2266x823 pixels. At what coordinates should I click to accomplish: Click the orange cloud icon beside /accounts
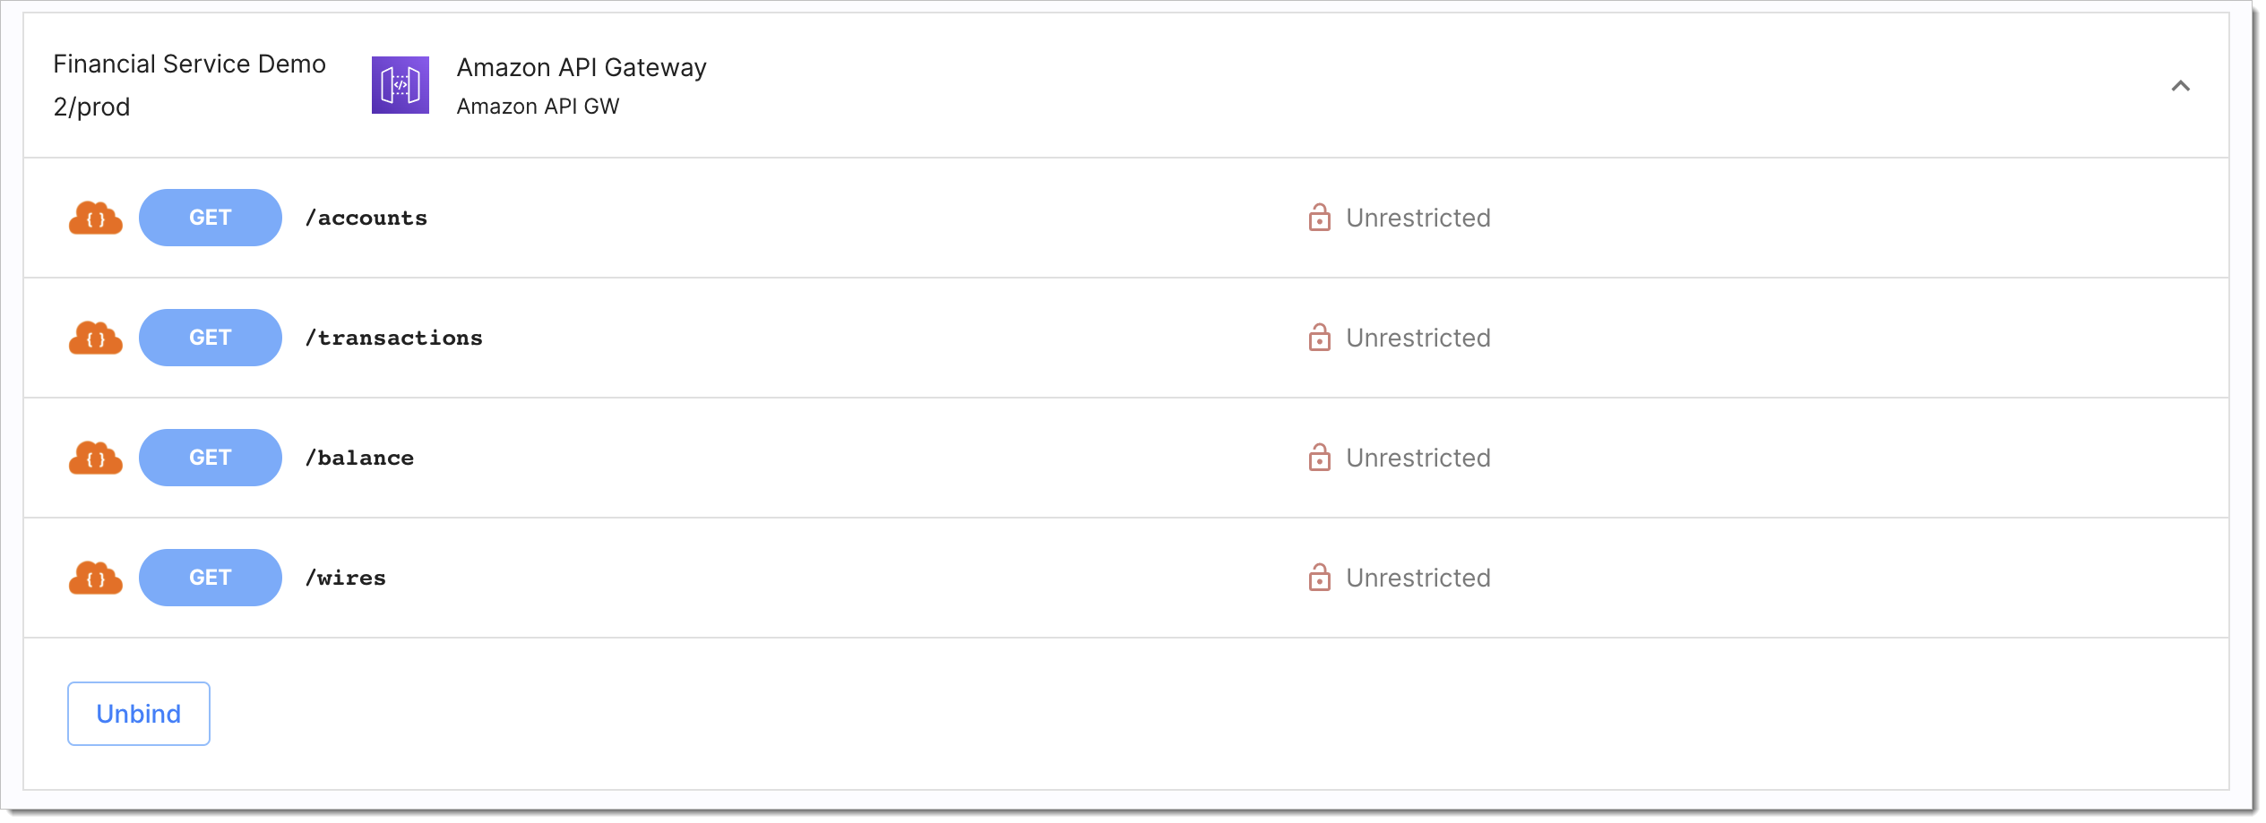point(96,218)
